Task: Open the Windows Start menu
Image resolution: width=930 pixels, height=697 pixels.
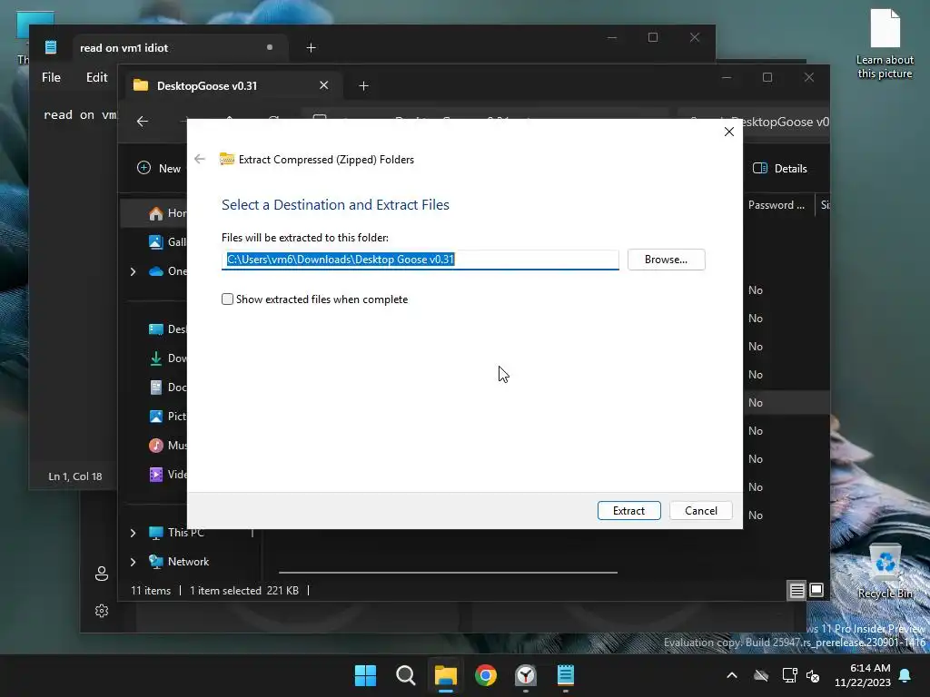Action: point(365,675)
